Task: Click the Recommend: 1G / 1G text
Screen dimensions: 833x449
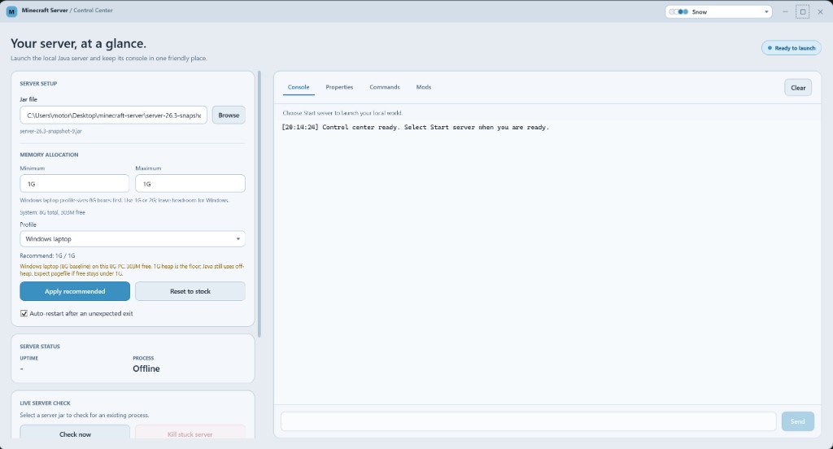Action: pos(48,255)
